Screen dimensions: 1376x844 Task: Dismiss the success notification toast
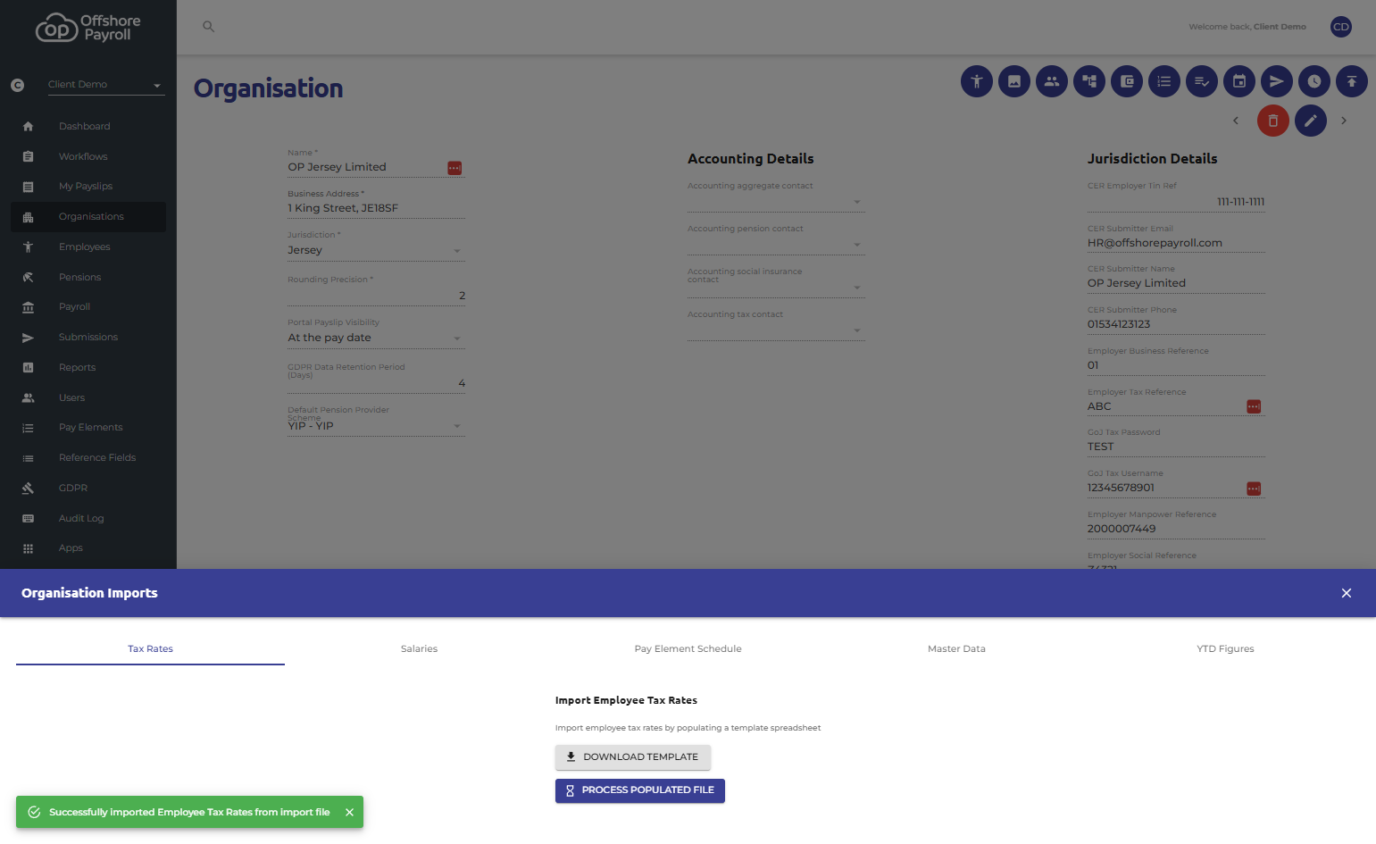pyautogui.click(x=349, y=812)
